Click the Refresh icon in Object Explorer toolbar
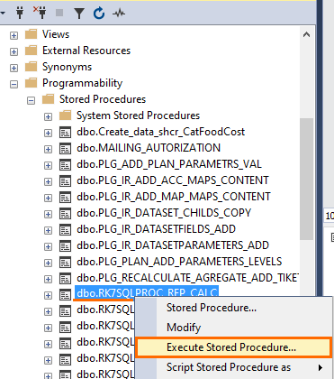Screen dimensions: 334x379 99,14
